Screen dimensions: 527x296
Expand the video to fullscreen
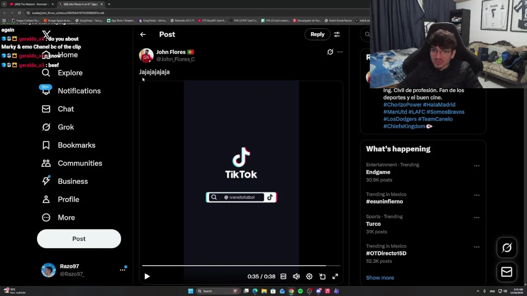click(335, 277)
